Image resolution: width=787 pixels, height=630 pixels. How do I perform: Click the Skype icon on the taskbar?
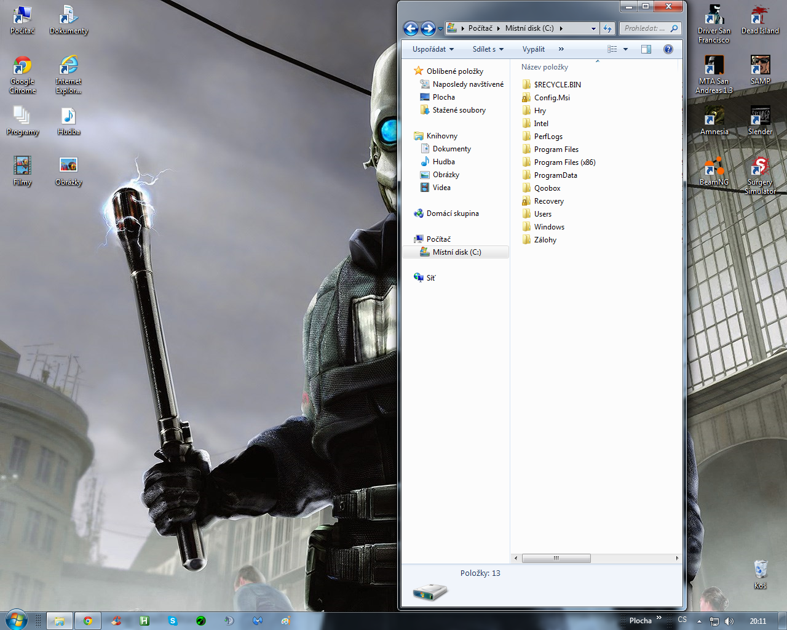coord(173,621)
